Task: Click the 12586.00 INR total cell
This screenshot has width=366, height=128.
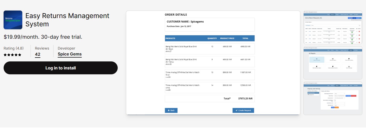Action: pos(245,85)
